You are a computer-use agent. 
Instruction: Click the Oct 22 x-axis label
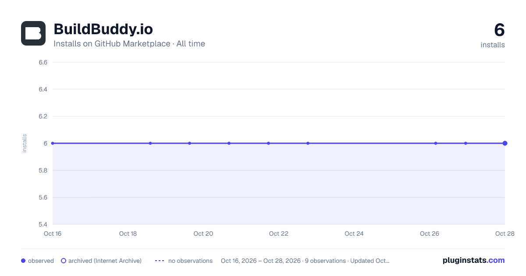[x=279, y=234]
